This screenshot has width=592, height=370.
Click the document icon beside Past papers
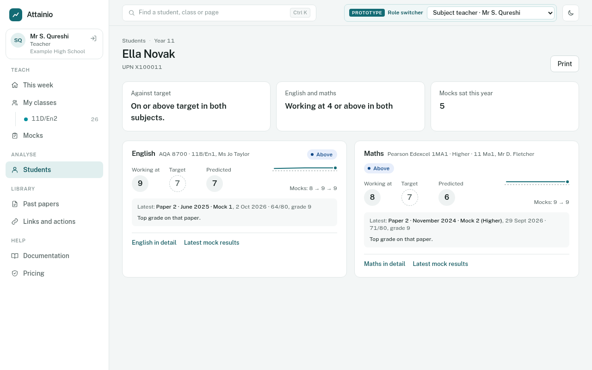[15, 204]
